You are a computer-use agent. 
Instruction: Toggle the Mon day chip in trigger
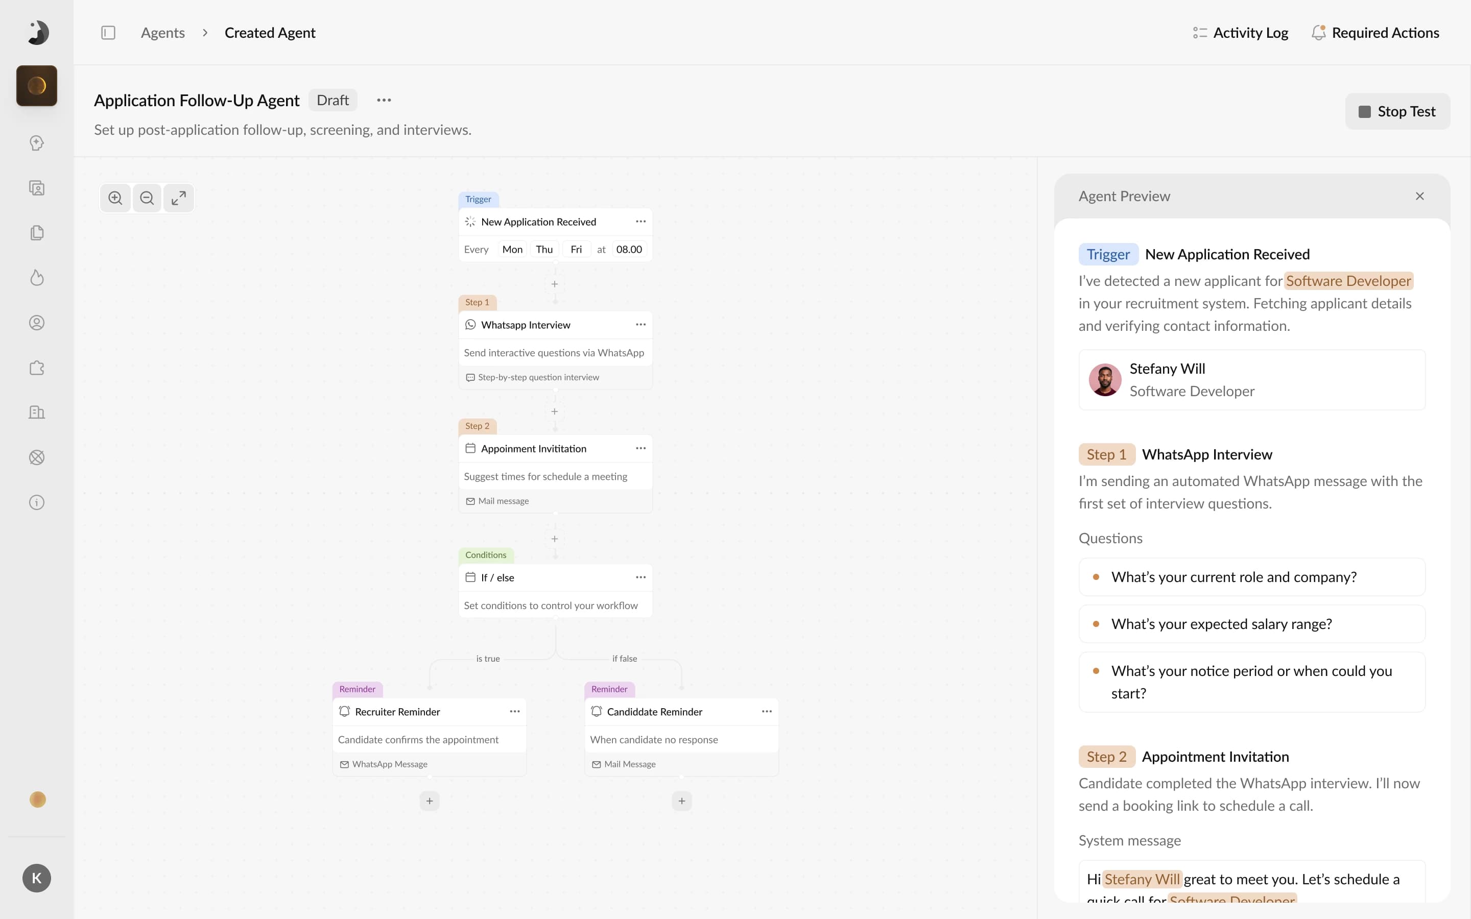pos(512,249)
